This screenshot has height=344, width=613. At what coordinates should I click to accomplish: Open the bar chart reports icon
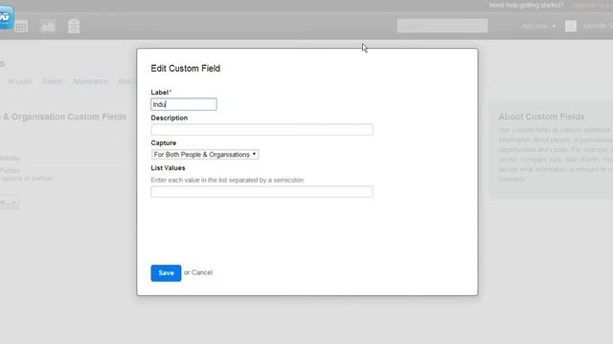(48, 26)
